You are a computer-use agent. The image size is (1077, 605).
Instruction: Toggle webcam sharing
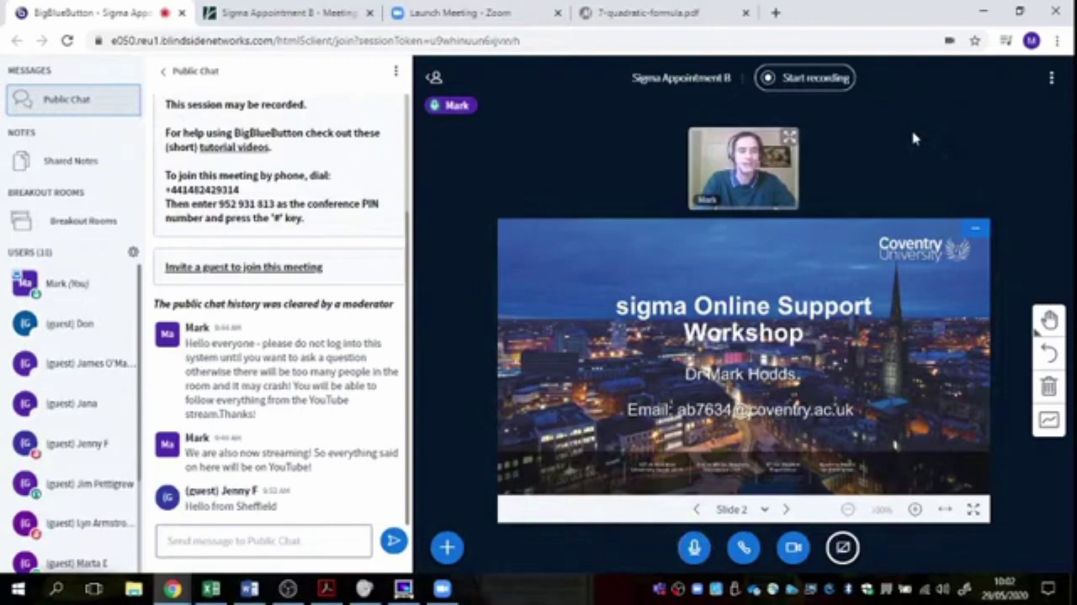point(793,548)
